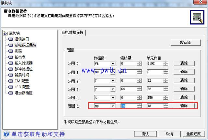Click the 默认值 button
Viewport: 208px width, 140px height.
coord(186,43)
